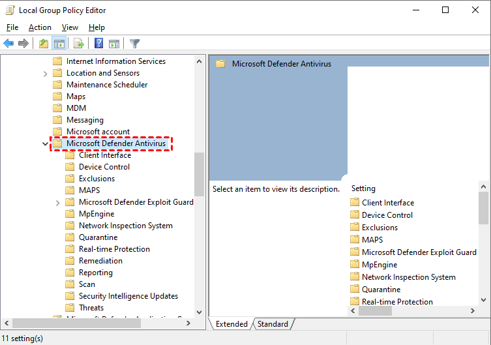Expand the Location and Sensors node
The height and width of the screenshot is (345, 491).
point(45,74)
